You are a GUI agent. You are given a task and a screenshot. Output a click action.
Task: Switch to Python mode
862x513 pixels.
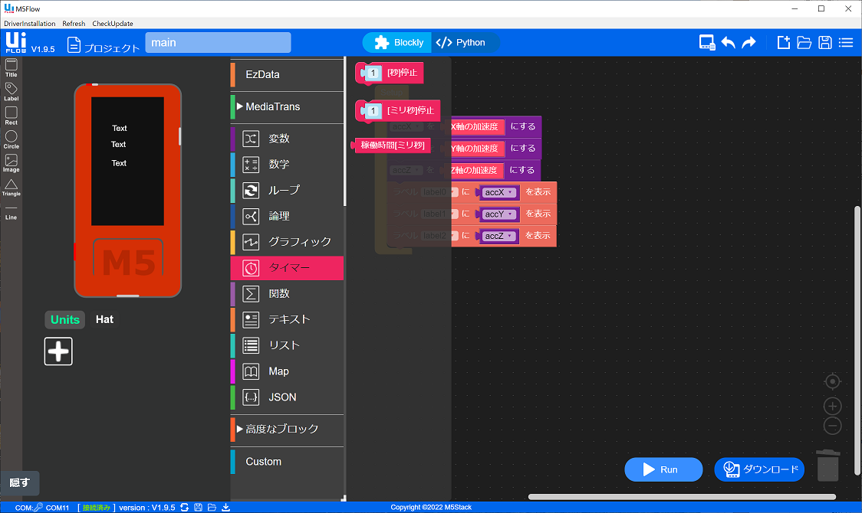(x=461, y=43)
